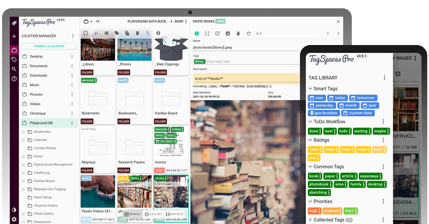Switch to the Mapique perspective tab
Image resolution: width=429 pixels, height=224 pixels.
click(174, 214)
